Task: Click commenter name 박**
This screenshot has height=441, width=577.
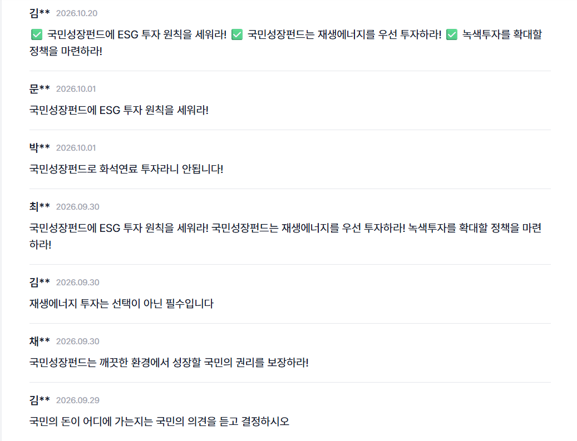Action: pos(40,147)
